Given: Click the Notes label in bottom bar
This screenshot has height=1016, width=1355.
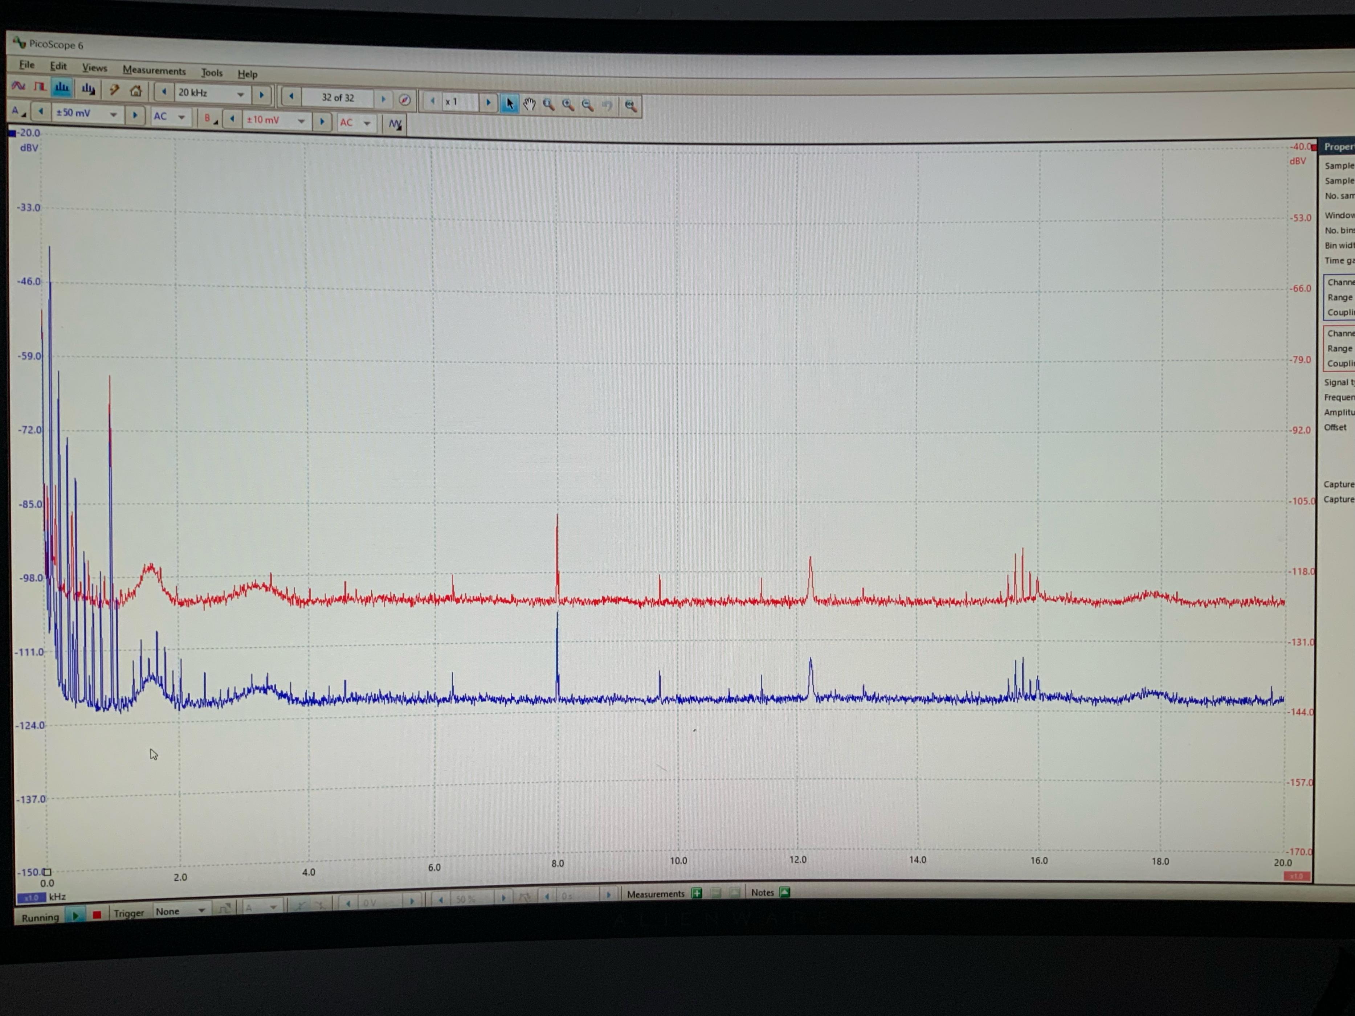Looking at the screenshot, I should pos(763,893).
